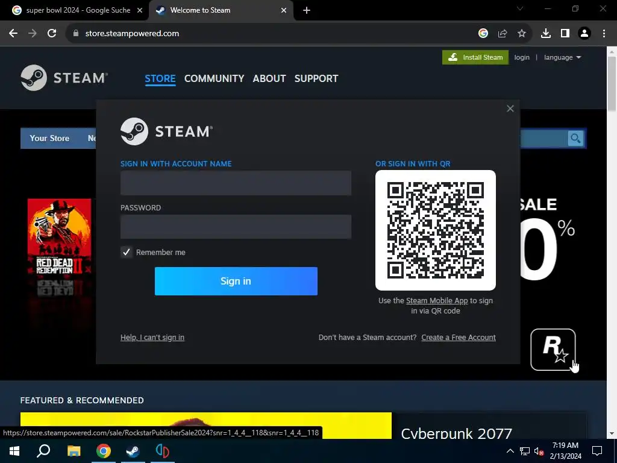617x463 pixels.
Task: Reload the Steam store page
Action: [52, 34]
